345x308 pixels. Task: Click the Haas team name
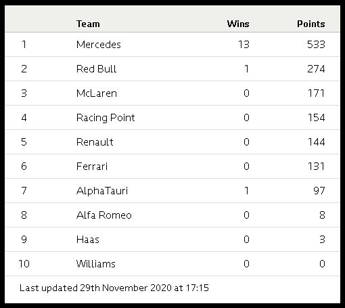pyautogui.click(x=88, y=240)
